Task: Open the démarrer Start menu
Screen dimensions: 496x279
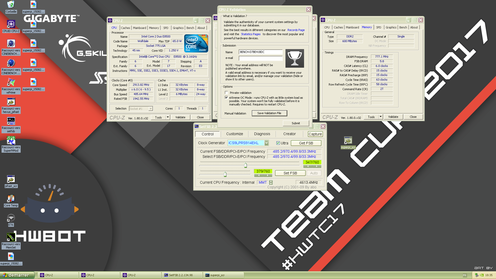Action: point(17,275)
